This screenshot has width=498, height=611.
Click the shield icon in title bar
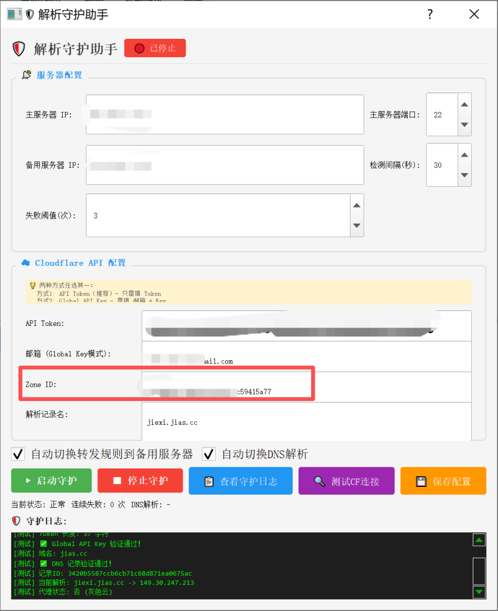30,14
